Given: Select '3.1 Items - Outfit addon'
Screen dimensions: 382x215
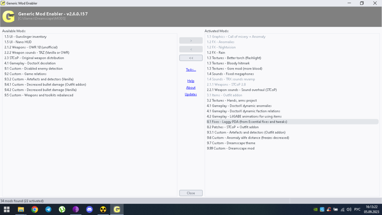Looking at the screenshot, I should [224, 95].
